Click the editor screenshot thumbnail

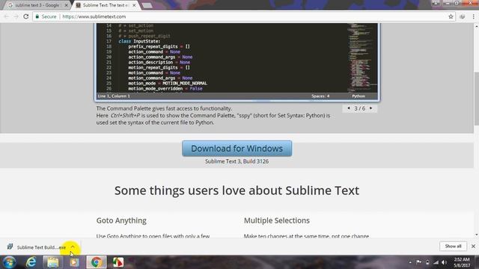pyautogui.click(x=237, y=62)
